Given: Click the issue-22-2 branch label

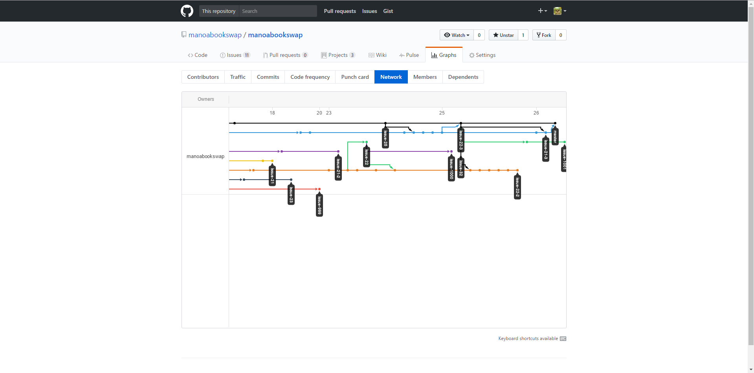Looking at the screenshot, I should click(x=517, y=186).
